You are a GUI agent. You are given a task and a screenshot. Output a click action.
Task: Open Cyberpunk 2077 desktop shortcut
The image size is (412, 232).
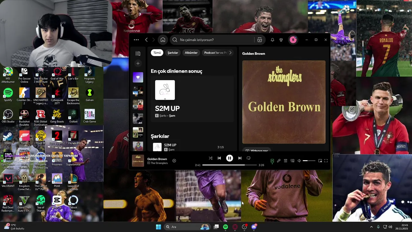(x=57, y=96)
